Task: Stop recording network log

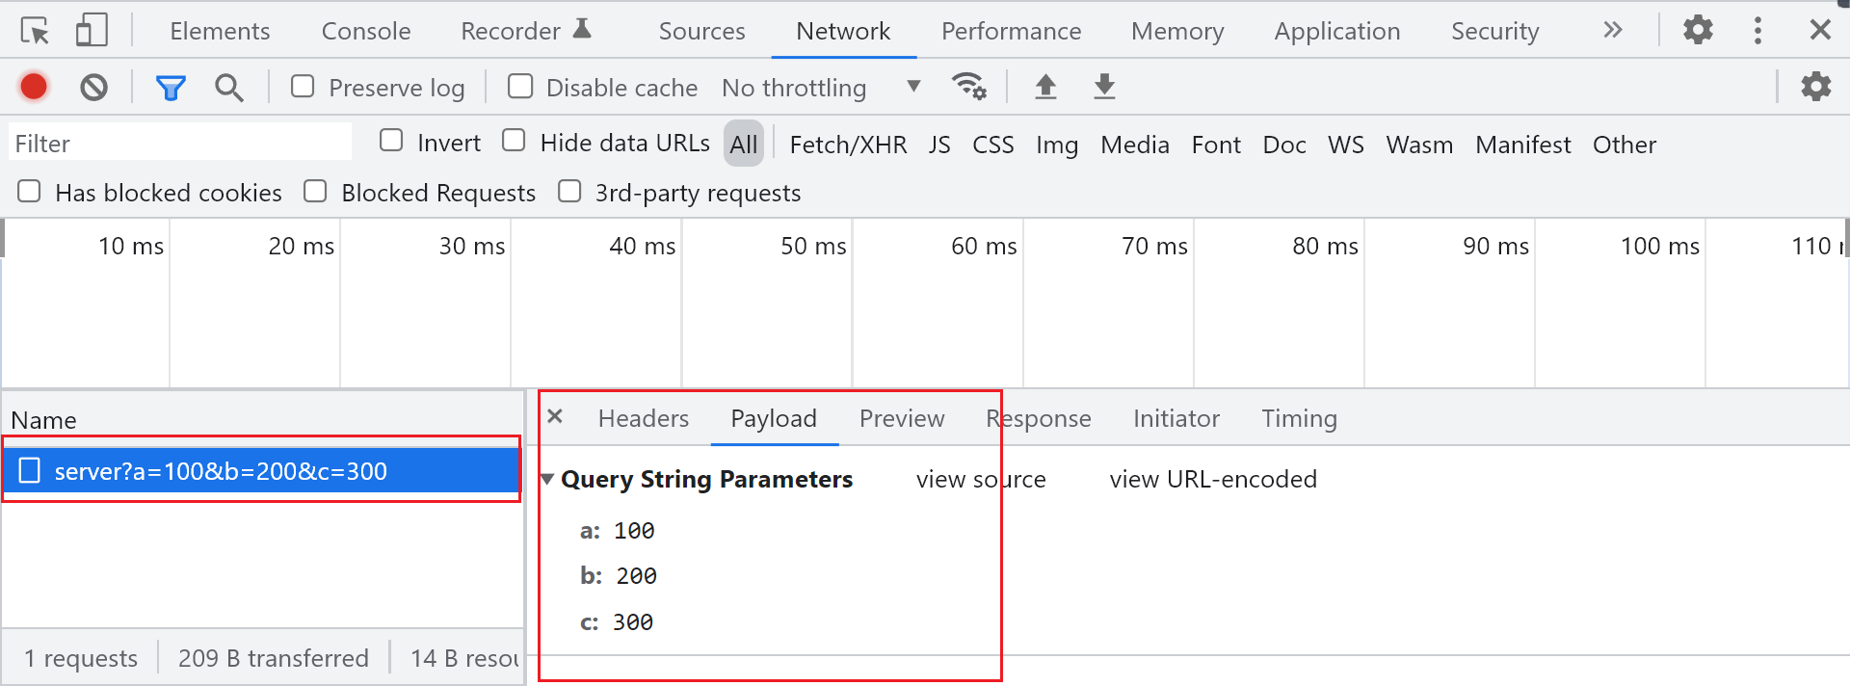Action: (x=34, y=87)
